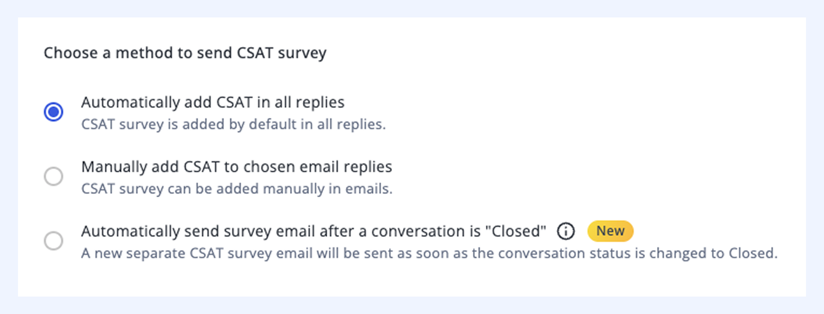Click the words "in emails." in the second description

367,189
